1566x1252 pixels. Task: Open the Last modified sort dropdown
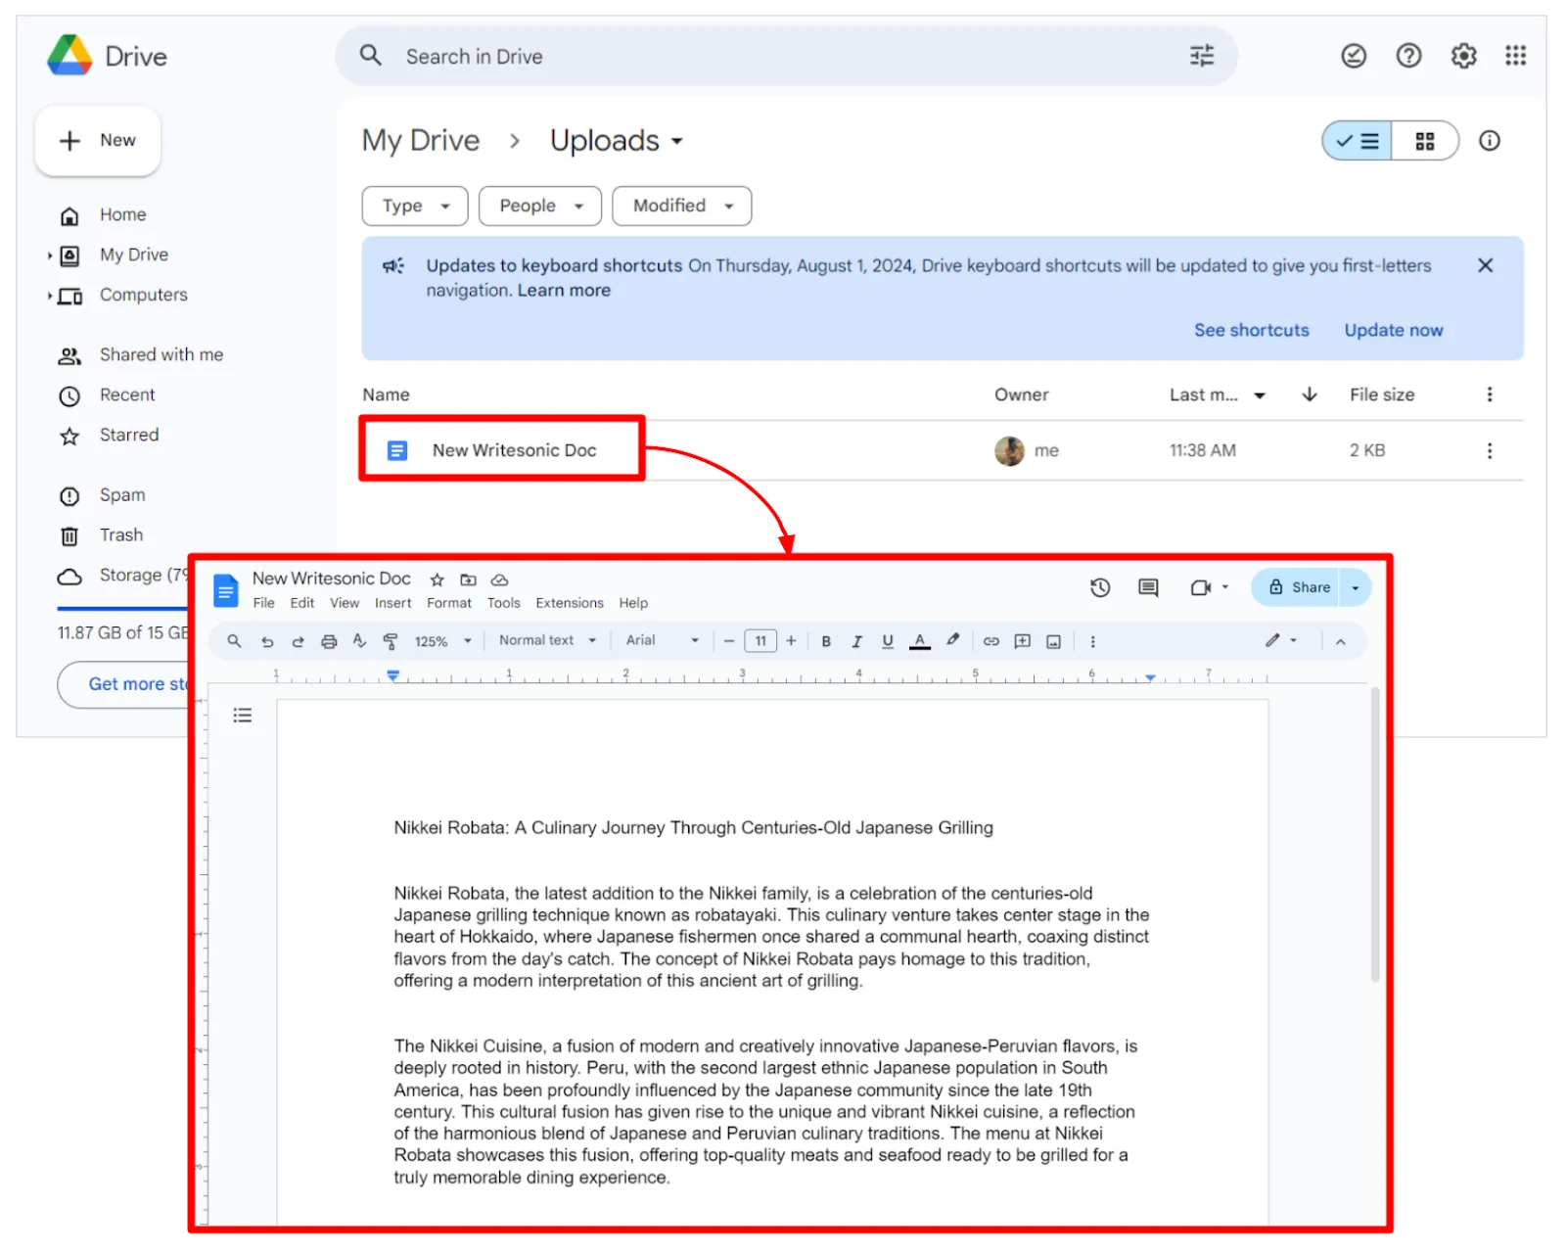coord(1260,395)
